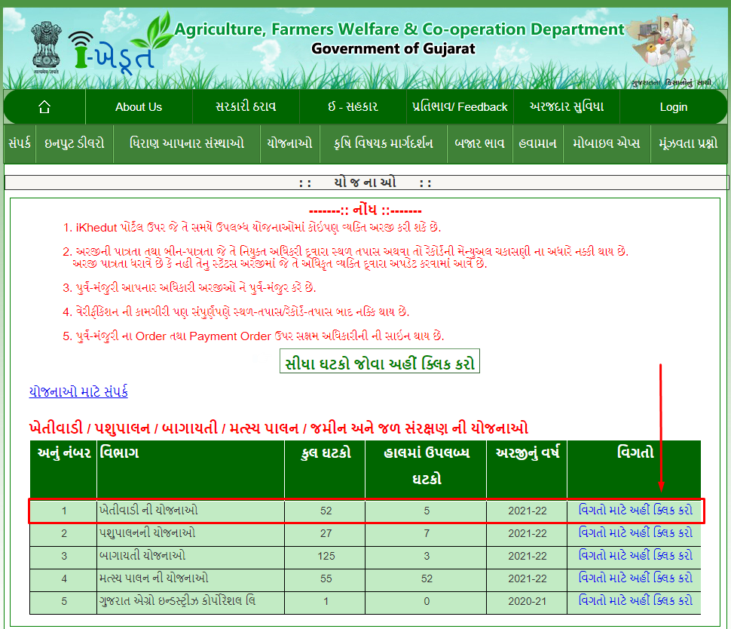731x629 pixels.
Task: Click the બાગાયતી યોજનાઓ department cell
Action: click(191, 556)
